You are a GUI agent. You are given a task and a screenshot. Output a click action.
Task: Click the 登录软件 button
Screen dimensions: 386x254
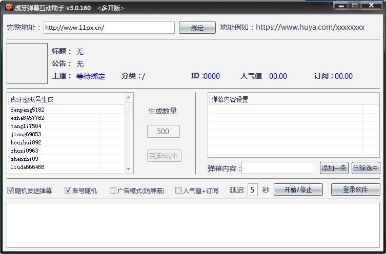[x=355, y=189]
